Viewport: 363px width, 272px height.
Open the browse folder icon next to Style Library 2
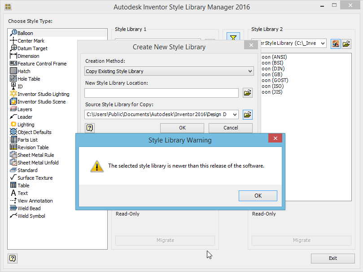click(346, 43)
